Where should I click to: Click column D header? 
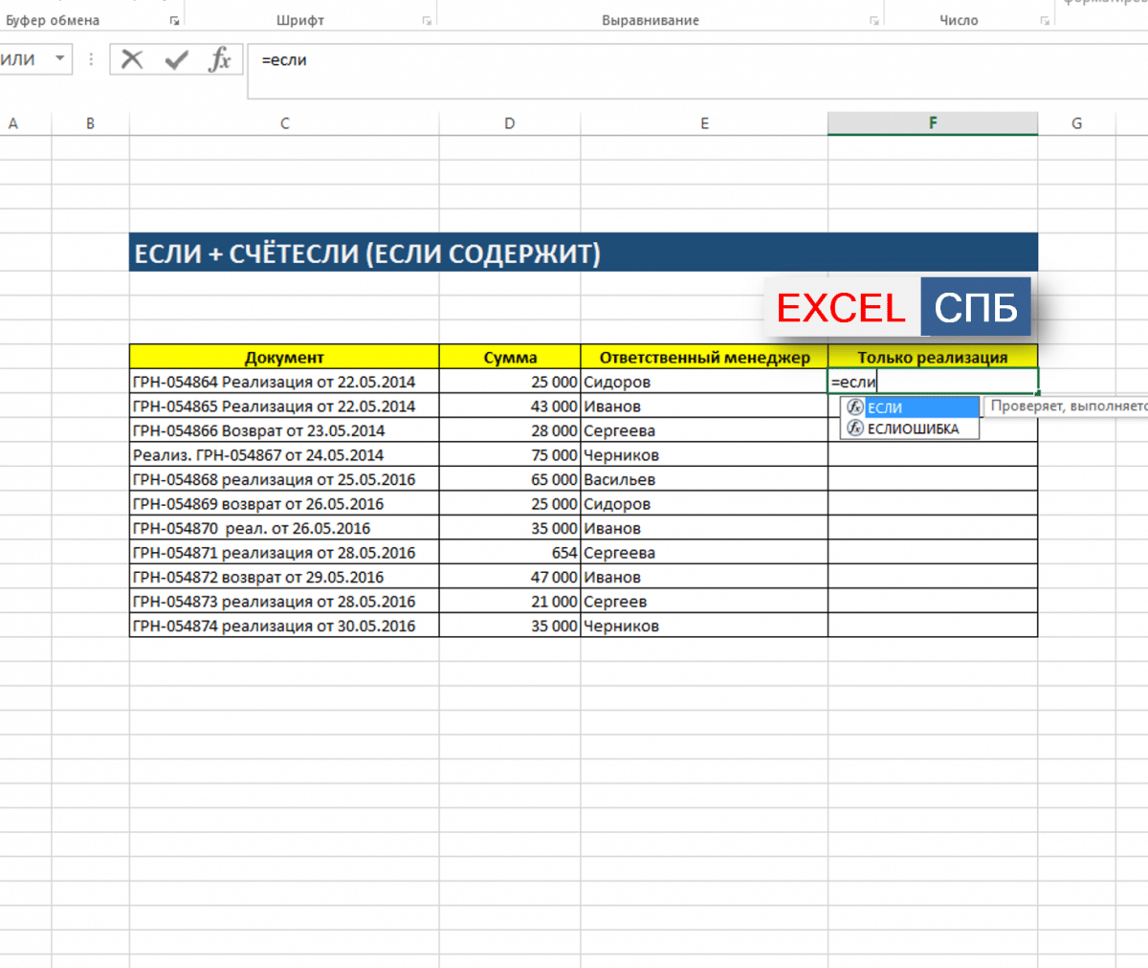pyautogui.click(x=509, y=123)
